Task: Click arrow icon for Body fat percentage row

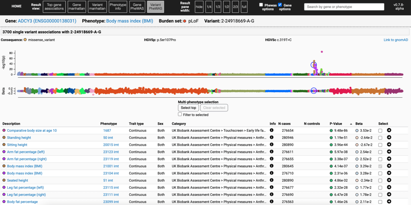Action: click(x=389, y=202)
